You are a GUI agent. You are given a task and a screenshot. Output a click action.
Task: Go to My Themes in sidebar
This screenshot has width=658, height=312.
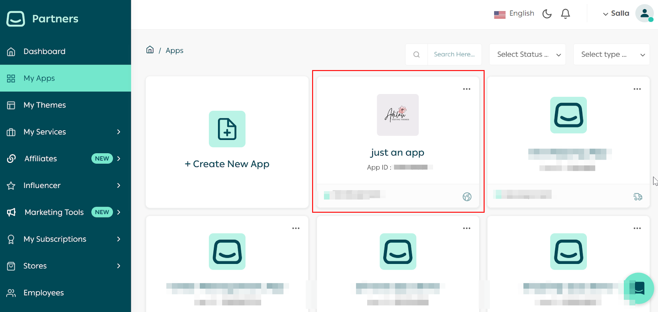click(x=44, y=105)
